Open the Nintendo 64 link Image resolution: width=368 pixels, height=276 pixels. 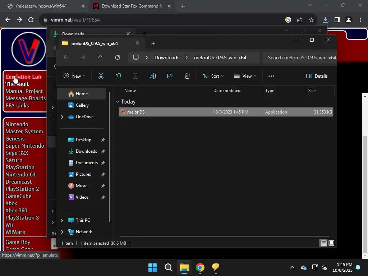click(x=20, y=175)
